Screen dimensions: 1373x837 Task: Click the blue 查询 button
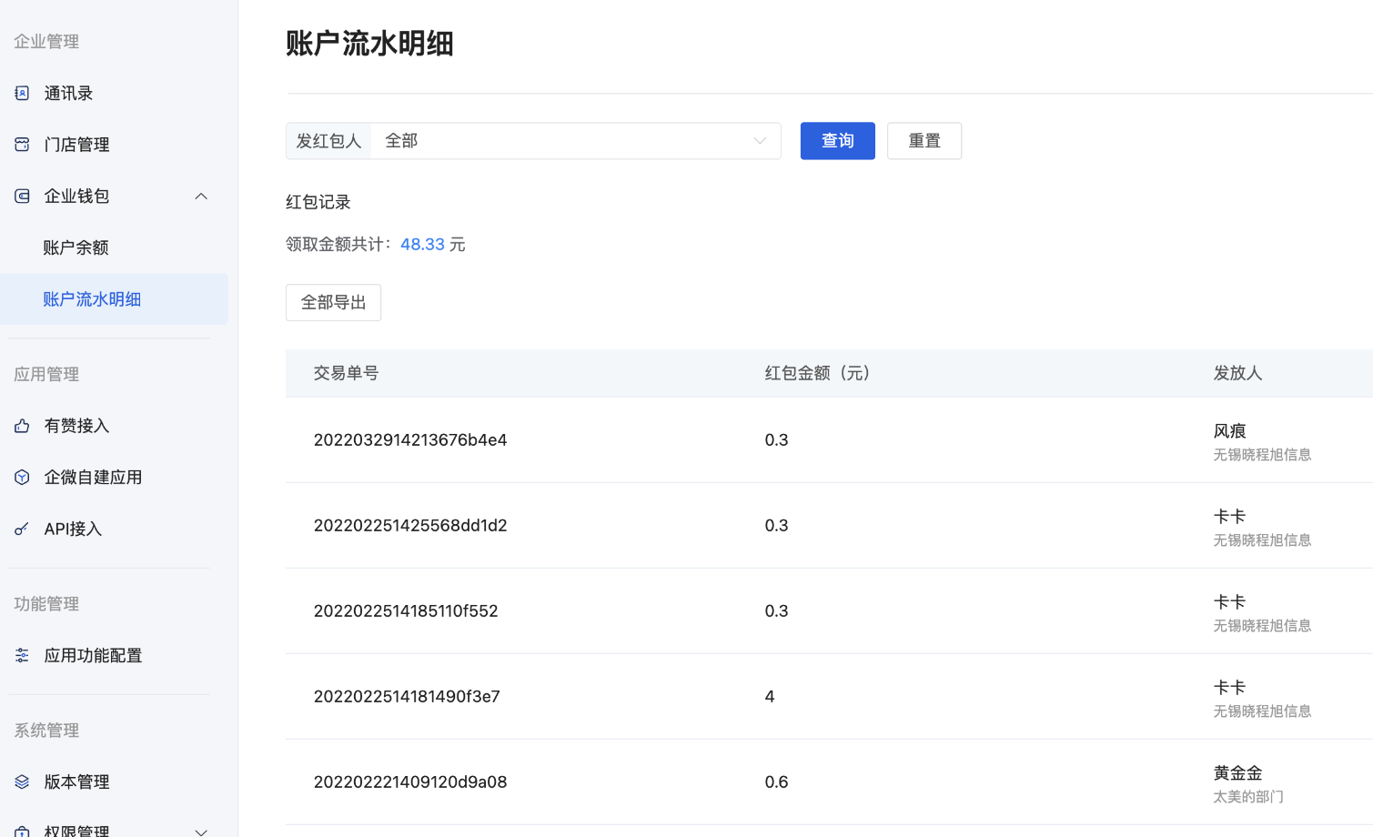click(838, 141)
